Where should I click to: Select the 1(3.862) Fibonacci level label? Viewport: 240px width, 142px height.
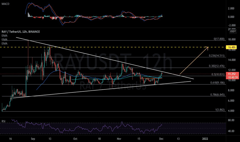[x=220, y=110]
